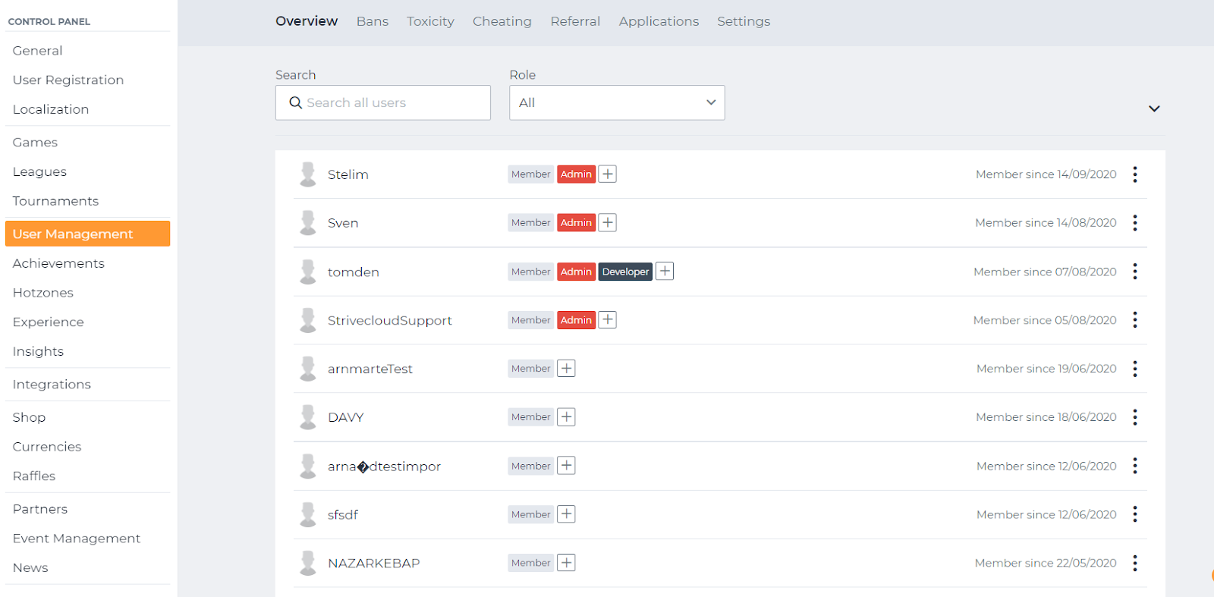Open three-dot options menu for Sven

point(1134,222)
